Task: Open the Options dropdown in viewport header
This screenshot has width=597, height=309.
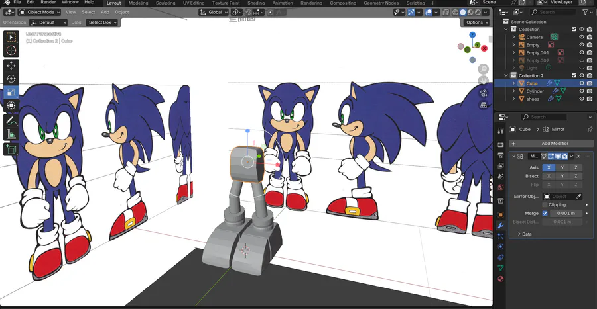Action: point(476,22)
